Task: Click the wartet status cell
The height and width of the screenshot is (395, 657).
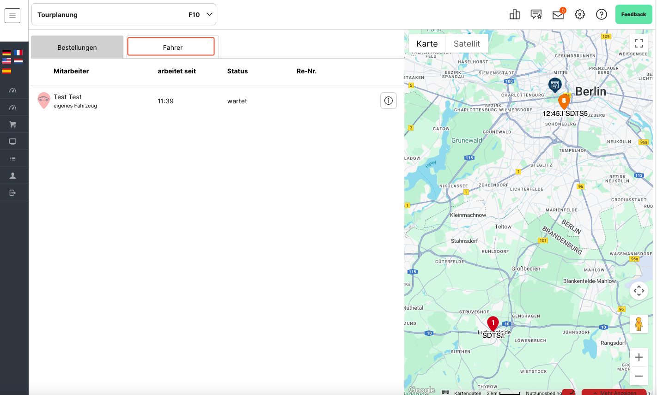Action: [237, 101]
